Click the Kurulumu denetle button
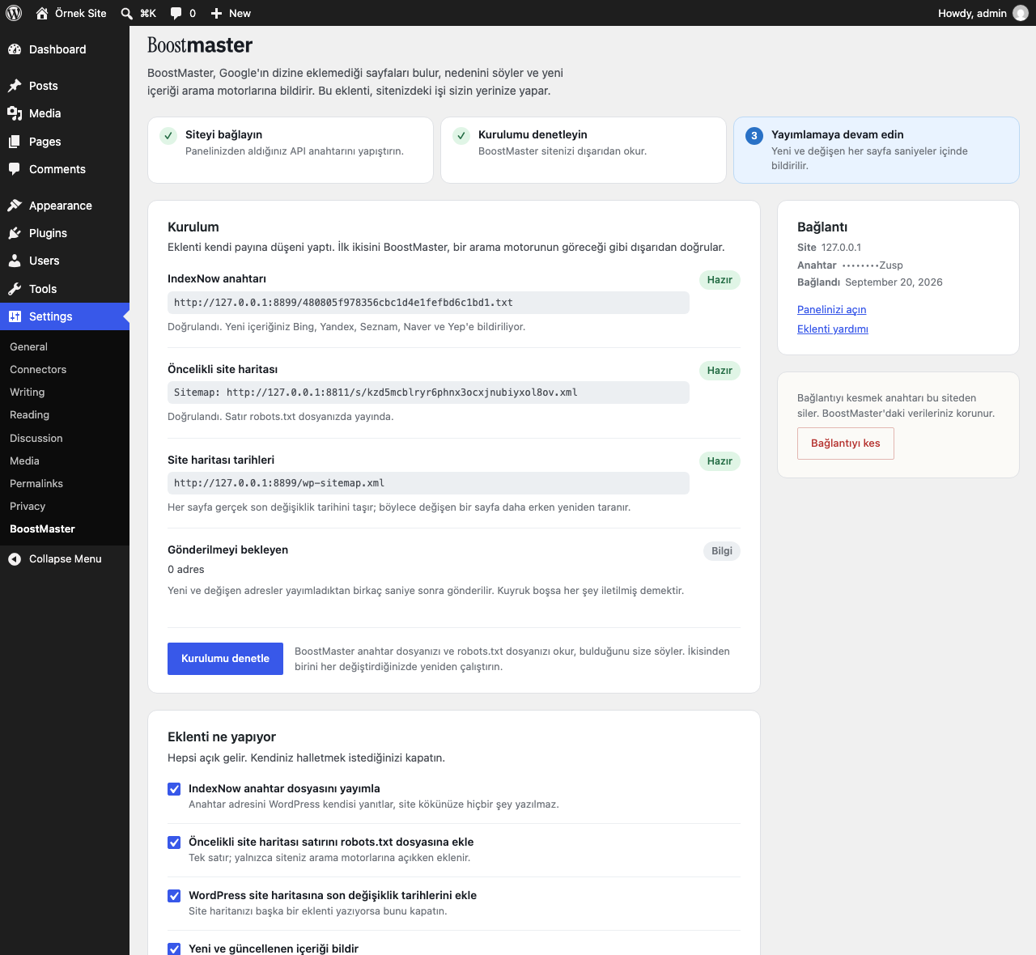 [225, 659]
